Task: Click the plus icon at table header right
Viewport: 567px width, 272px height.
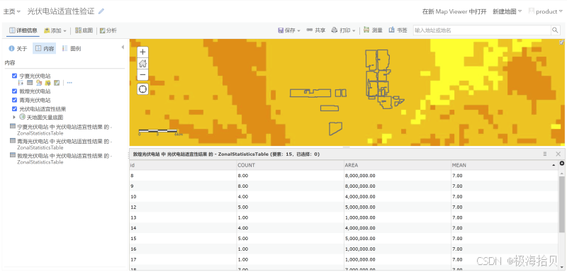Action: tap(562, 164)
